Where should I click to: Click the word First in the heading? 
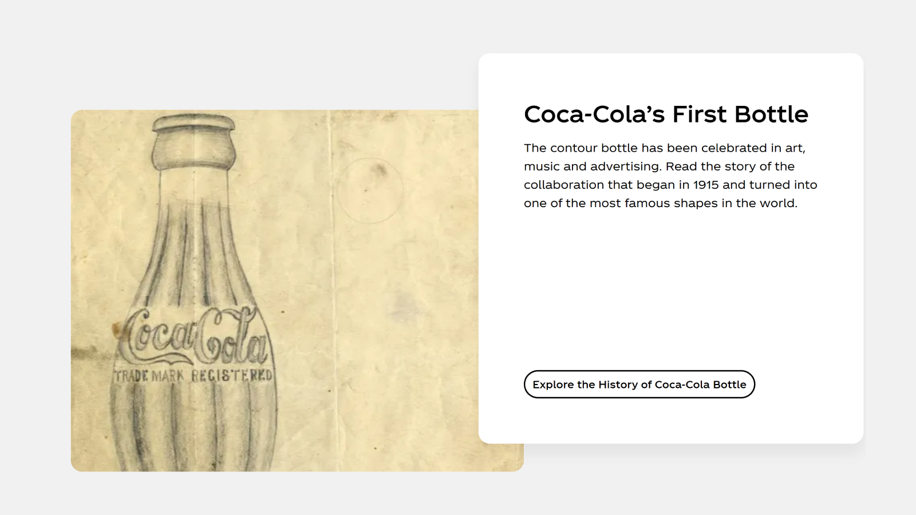700,114
